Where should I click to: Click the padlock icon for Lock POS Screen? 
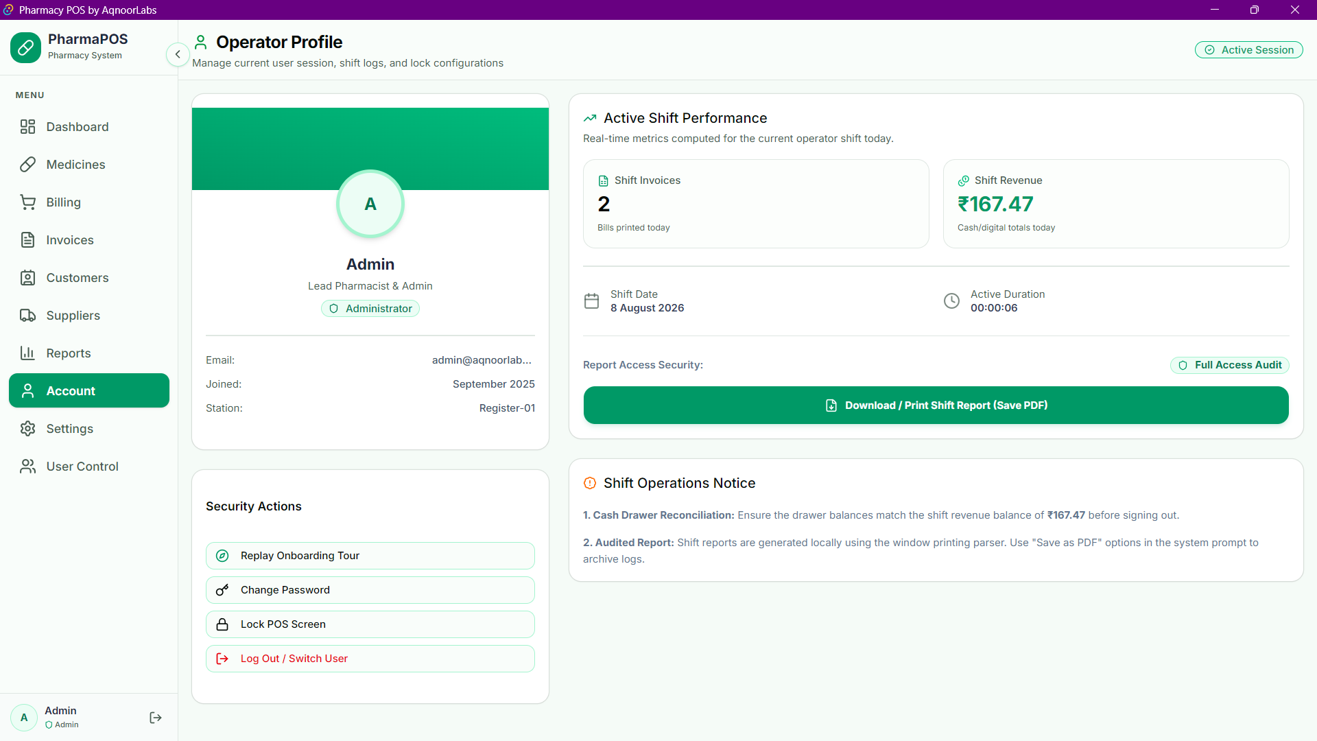click(222, 624)
